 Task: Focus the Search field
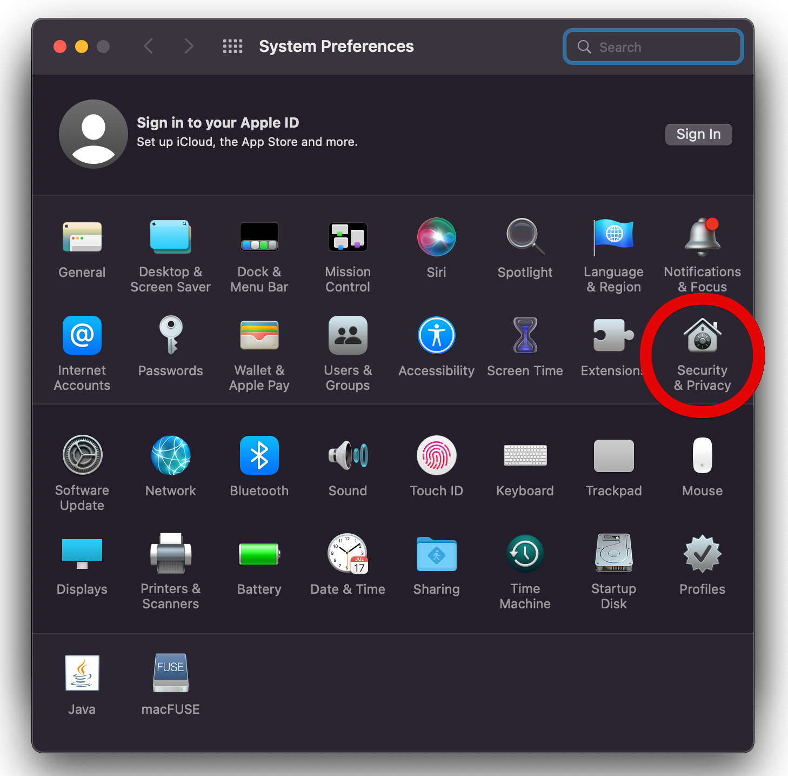(653, 47)
